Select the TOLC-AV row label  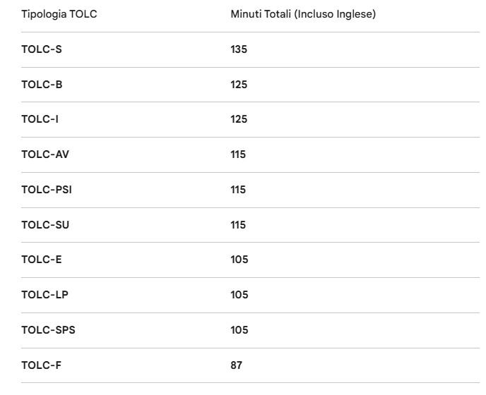(x=45, y=154)
